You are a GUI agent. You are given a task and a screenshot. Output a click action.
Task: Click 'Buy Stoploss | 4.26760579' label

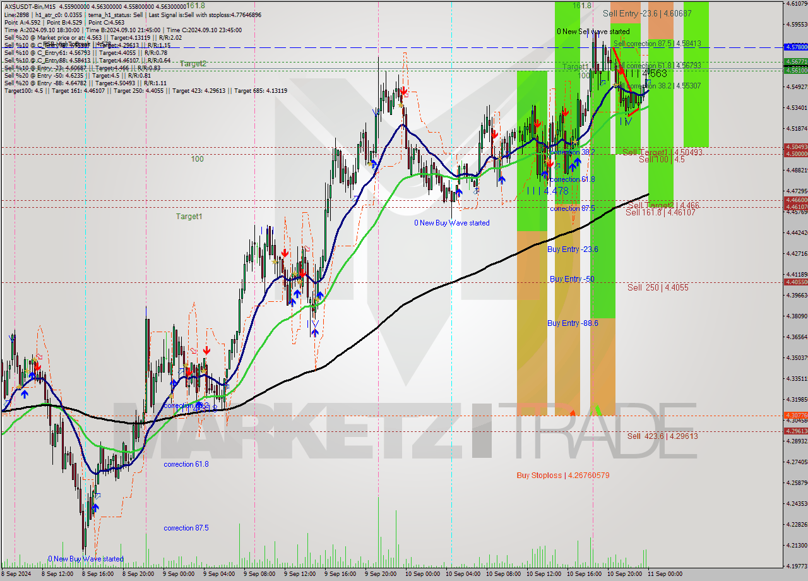563,475
